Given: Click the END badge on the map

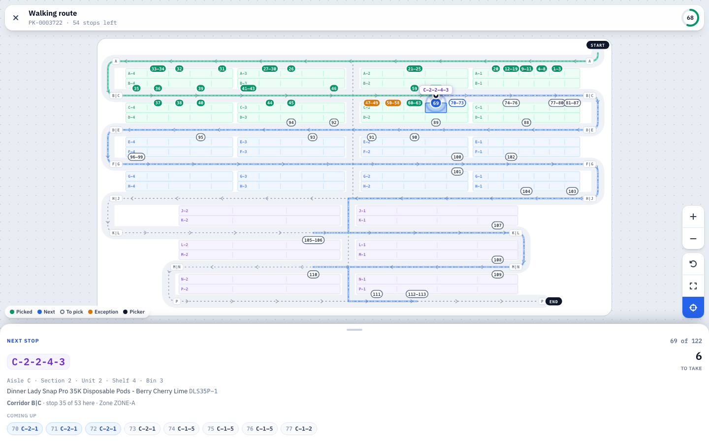Looking at the screenshot, I should (x=554, y=302).
